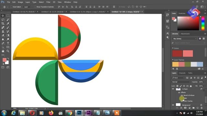Select the Gradient tool
The height and width of the screenshot is (116, 207).
click(x=8, y=35)
